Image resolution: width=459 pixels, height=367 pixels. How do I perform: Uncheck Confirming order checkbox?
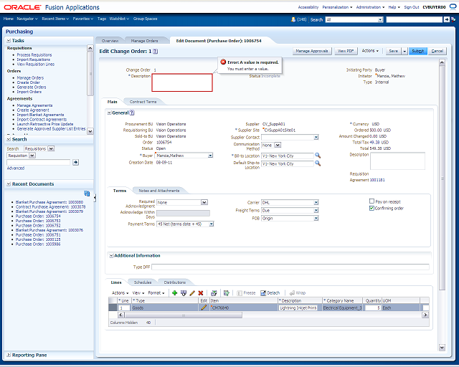point(372,208)
